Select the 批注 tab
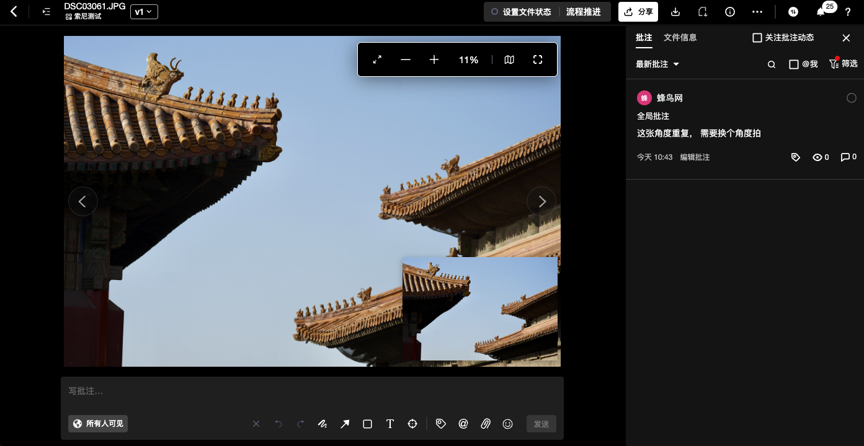Screen dimensions: 864x446 coord(644,38)
